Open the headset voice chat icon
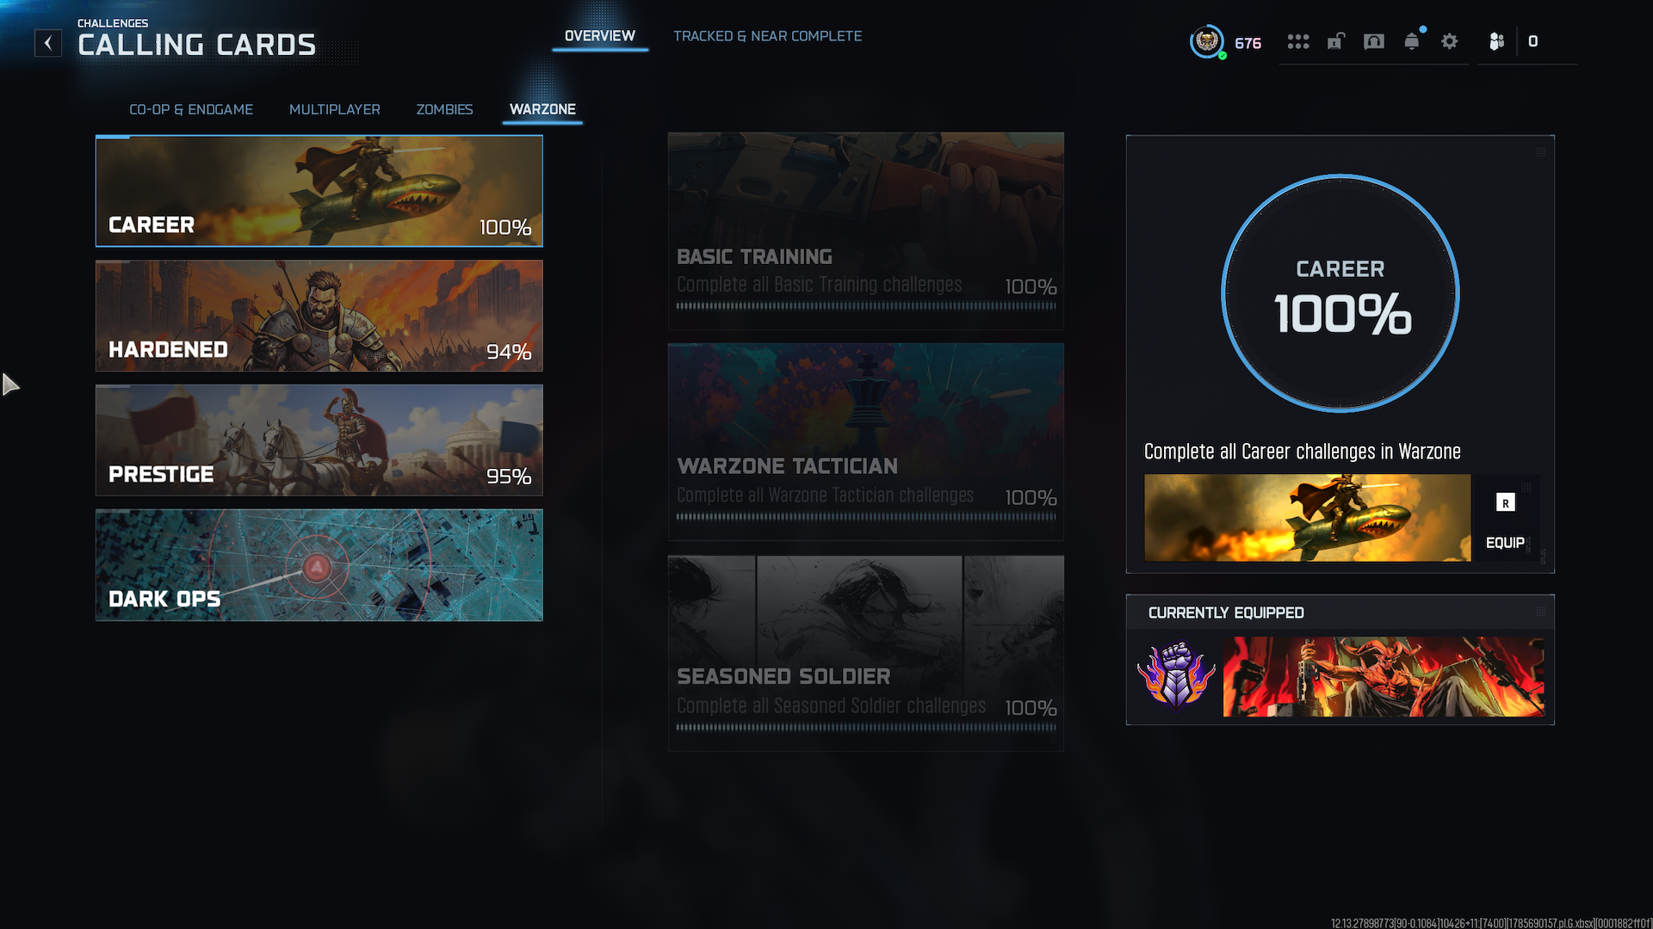 click(1374, 41)
